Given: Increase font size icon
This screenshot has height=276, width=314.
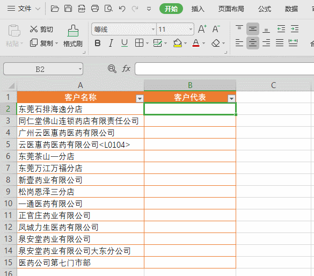Looking at the screenshot, I should pos(202,29).
